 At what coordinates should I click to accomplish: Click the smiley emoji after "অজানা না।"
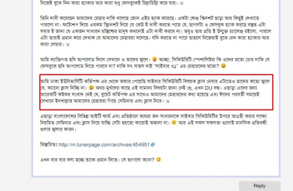pos(174,122)
